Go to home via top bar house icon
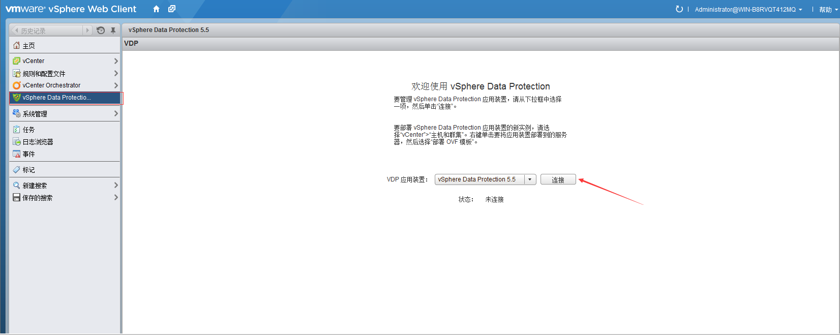Image resolution: width=840 pixels, height=335 pixels. [156, 9]
